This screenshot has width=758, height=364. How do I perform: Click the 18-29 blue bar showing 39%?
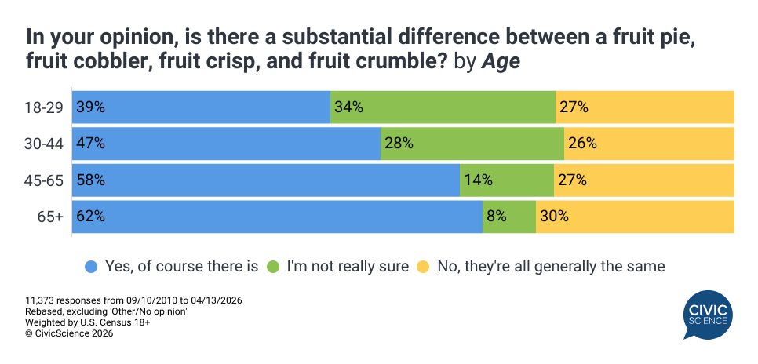(201, 107)
